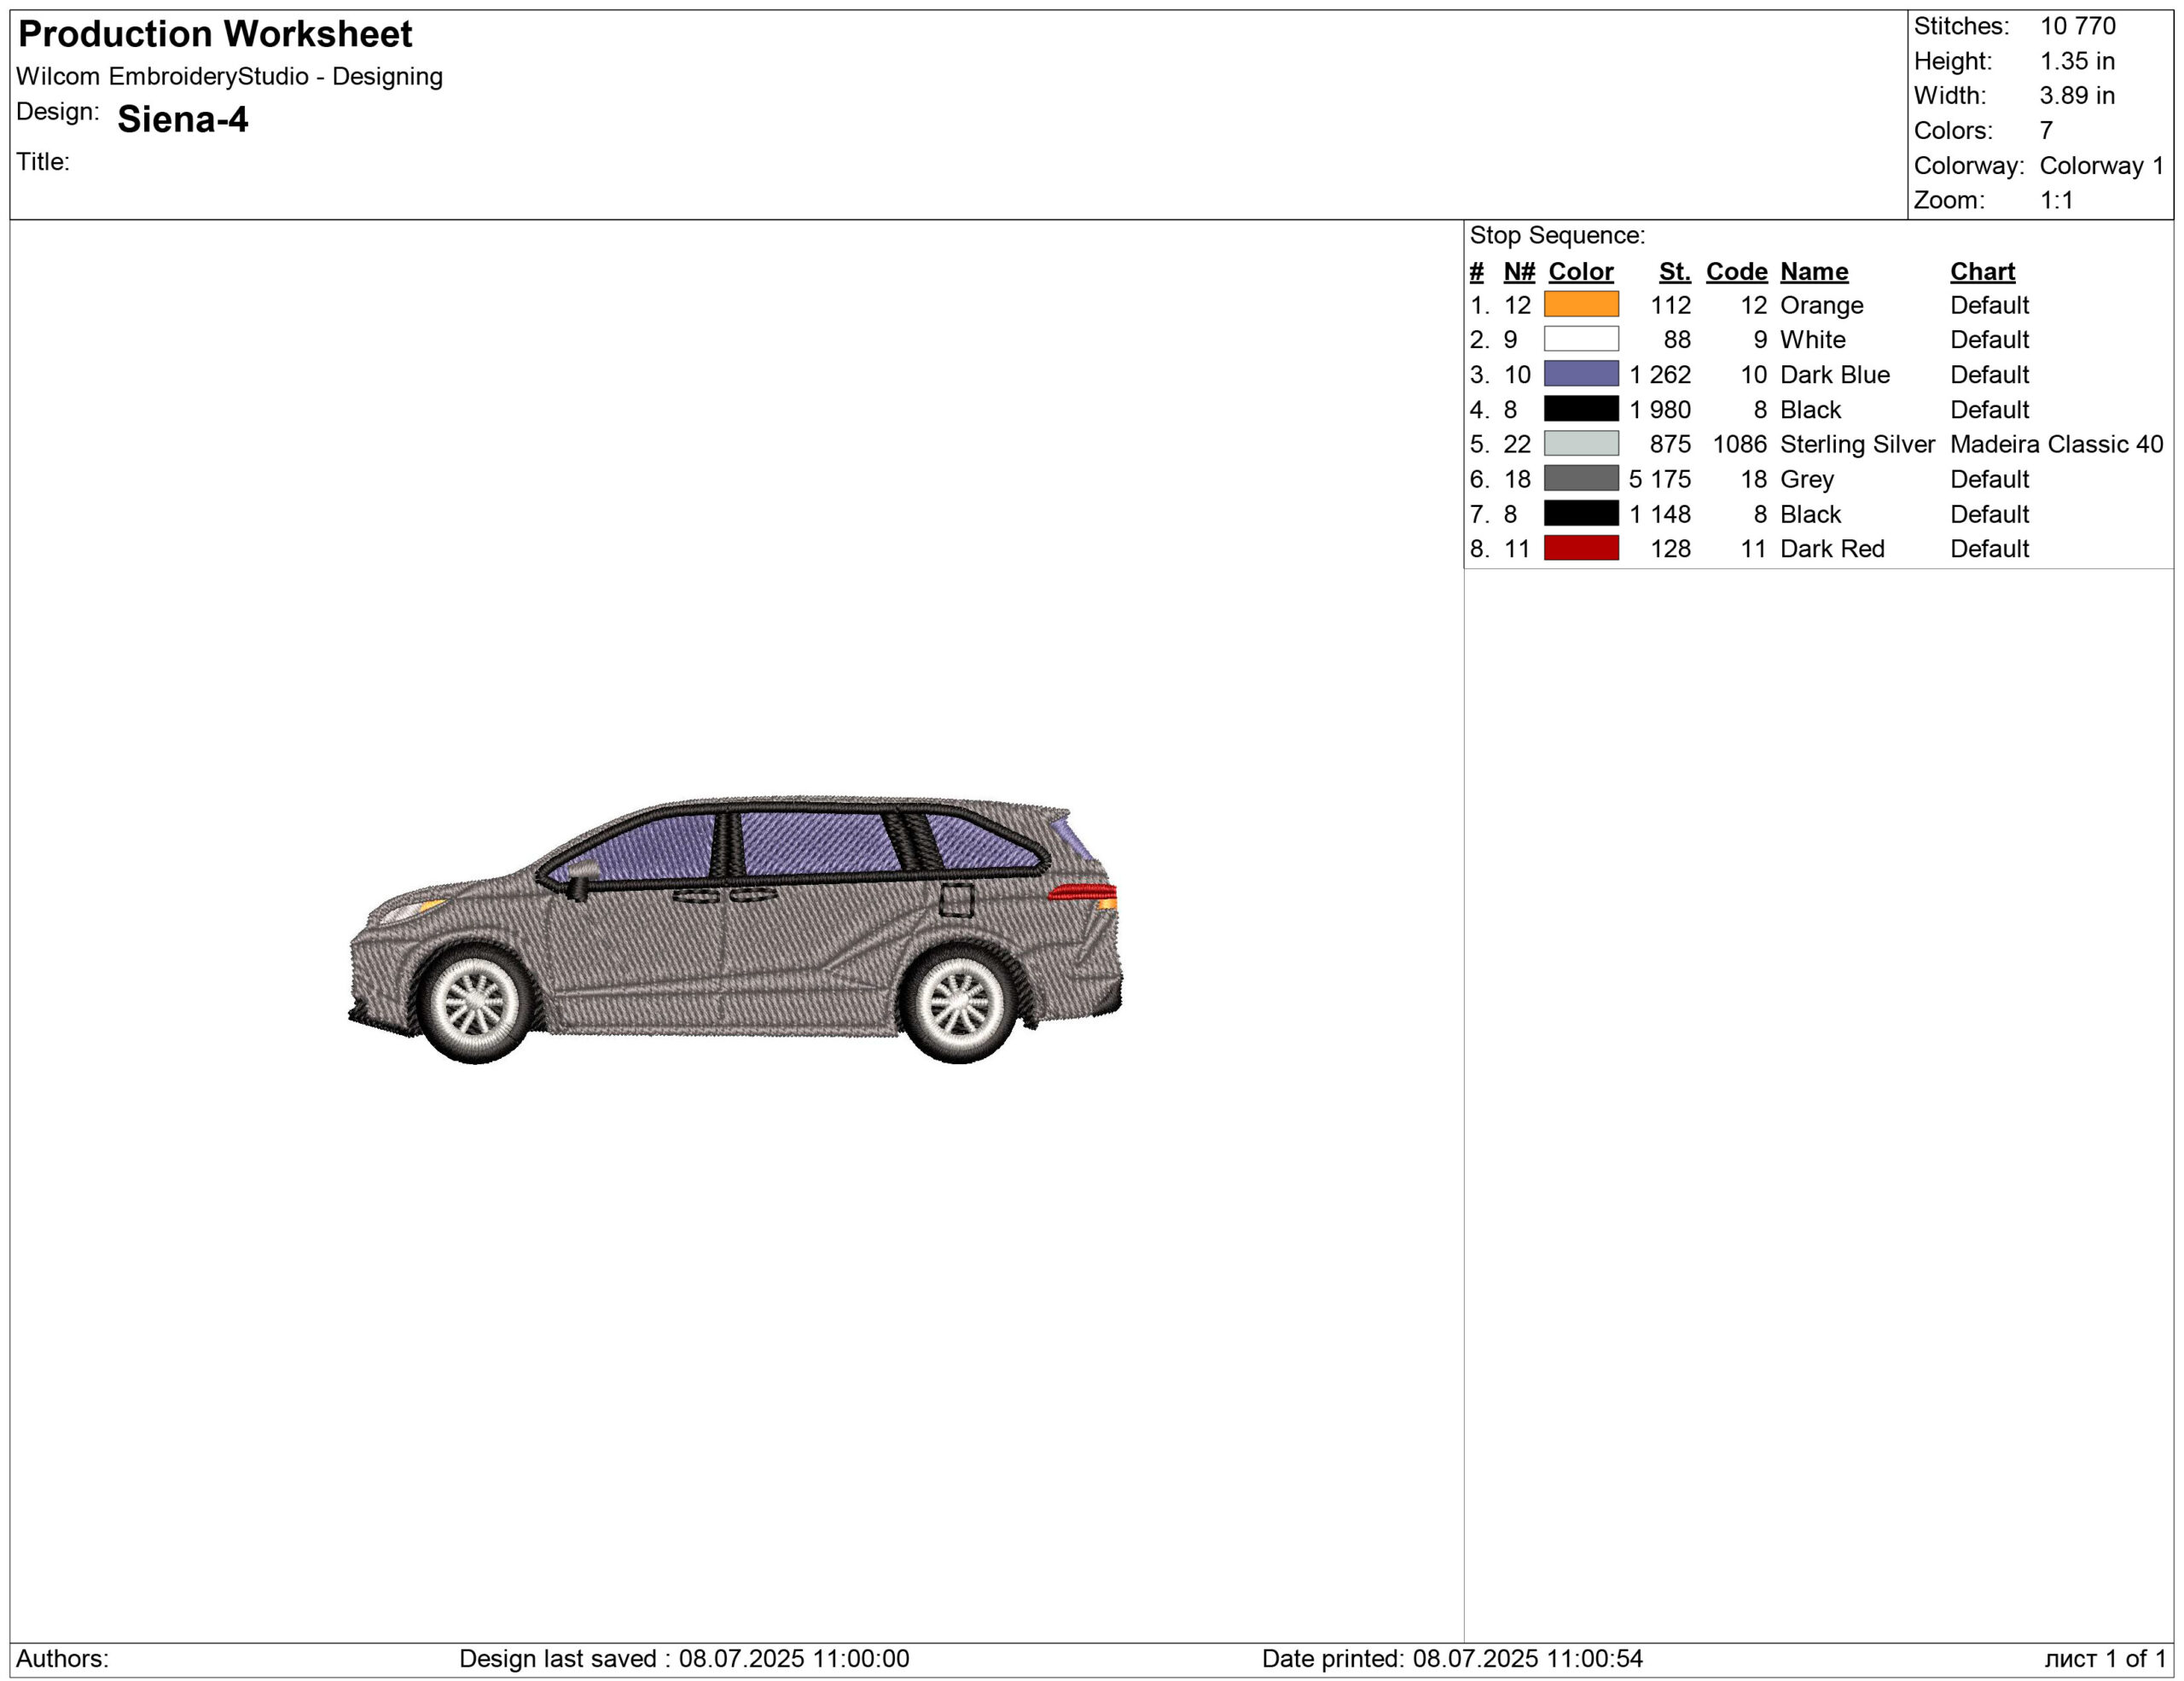Image resolution: width=2184 pixels, height=1681 pixels.
Task: Click the Sterling Silver color swatch
Action: 1580,443
